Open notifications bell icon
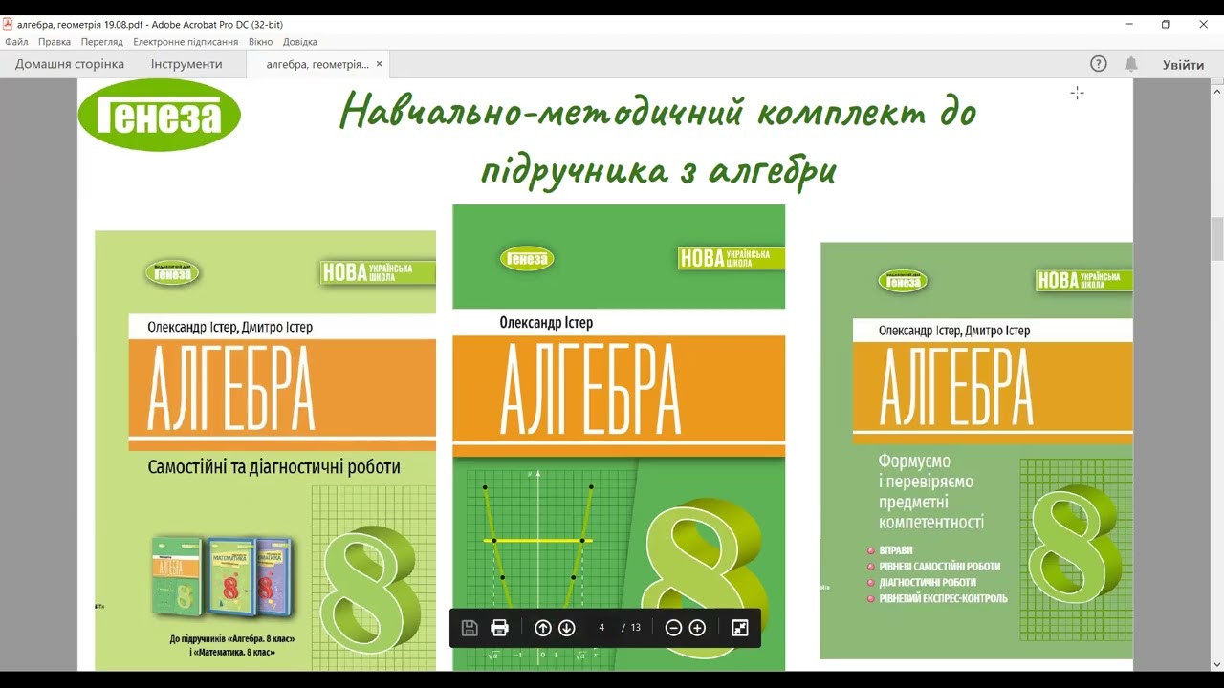Image resolution: width=1224 pixels, height=688 pixels. [1131, 64]
